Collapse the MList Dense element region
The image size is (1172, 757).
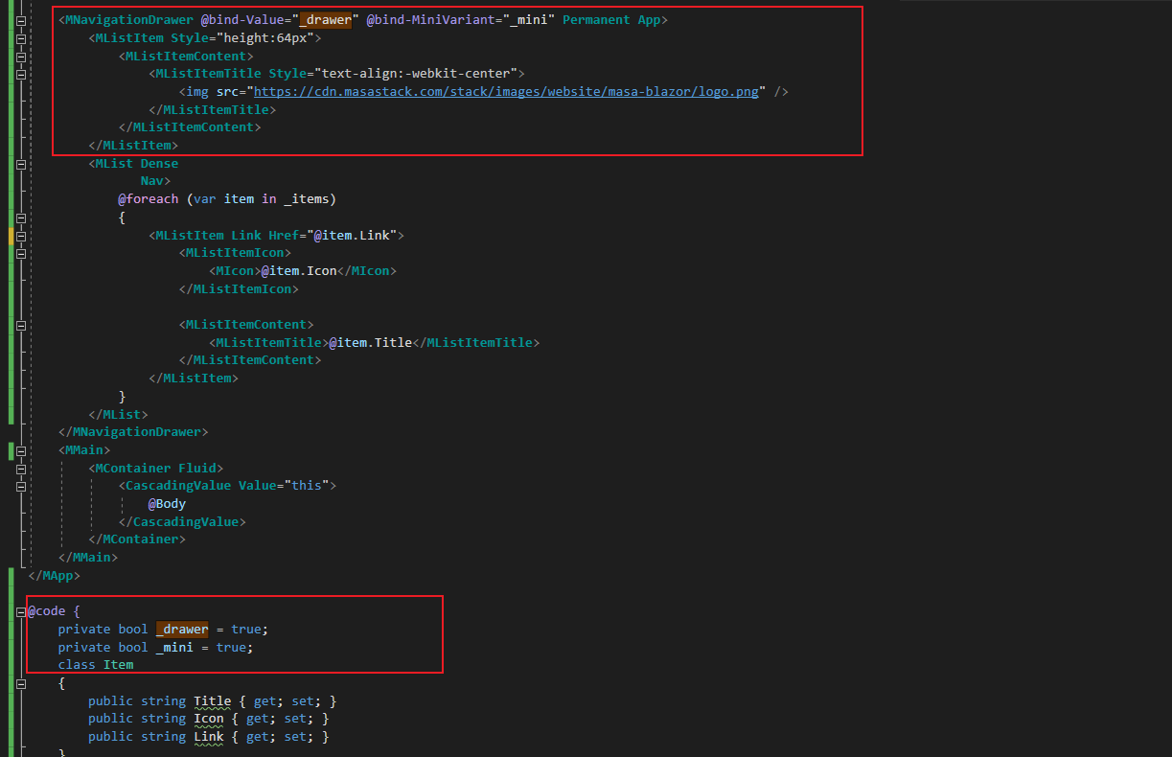[21, 163]
